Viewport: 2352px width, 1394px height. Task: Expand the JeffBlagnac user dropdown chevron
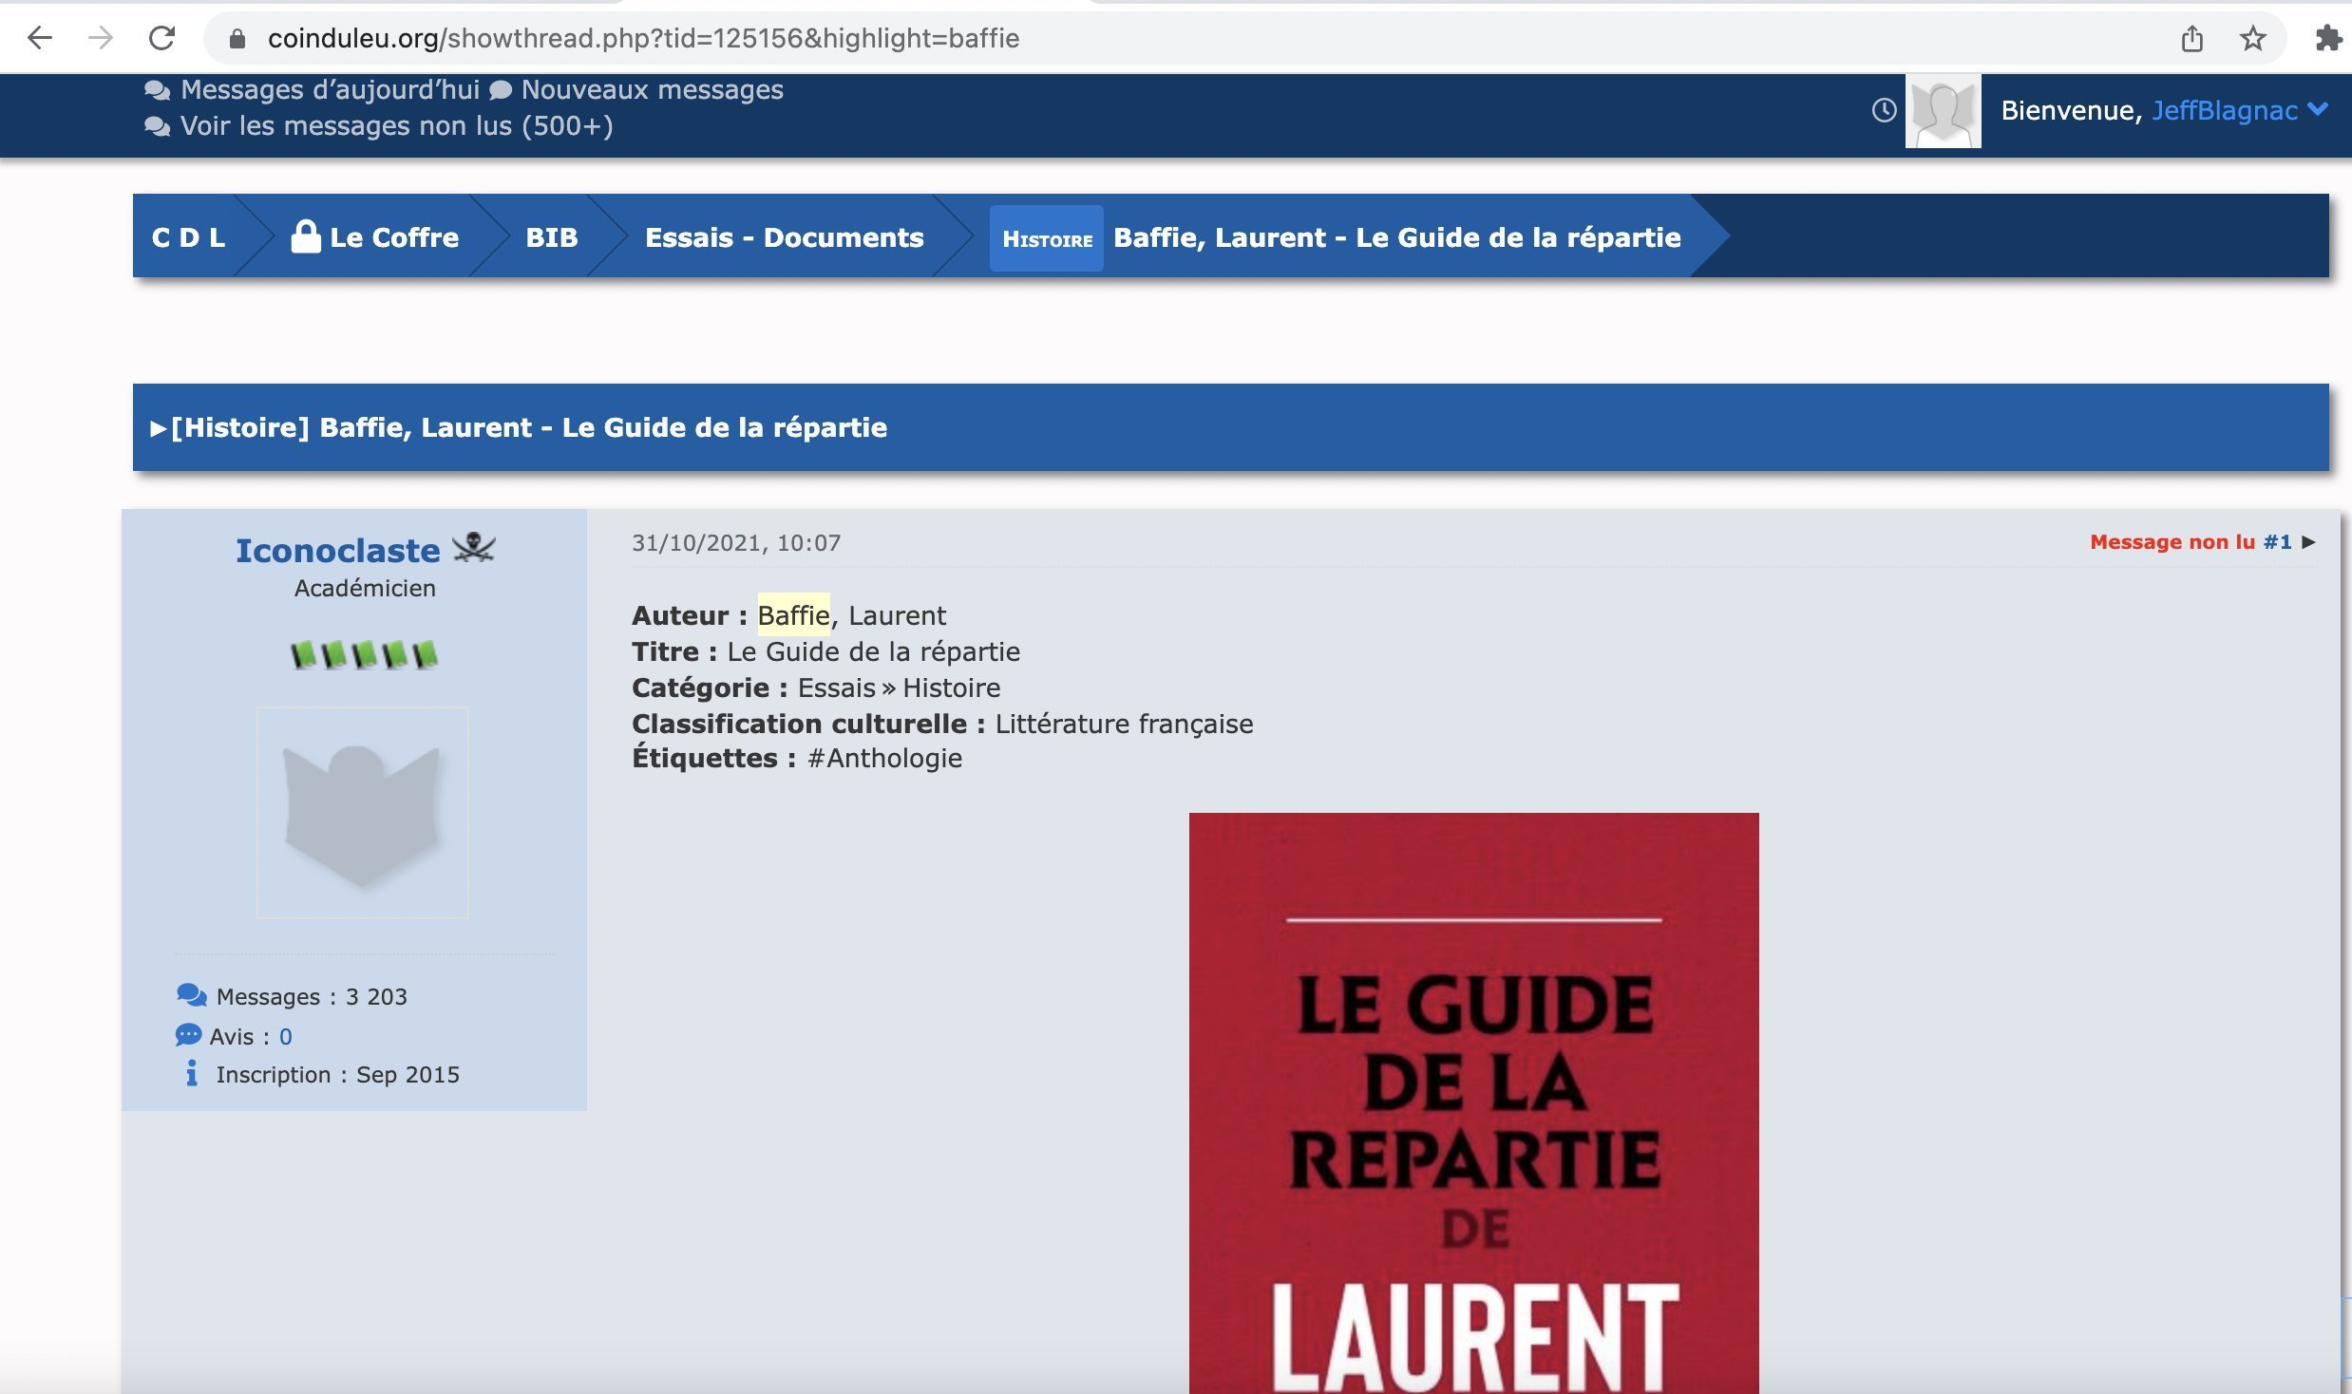coord(2318,109)
